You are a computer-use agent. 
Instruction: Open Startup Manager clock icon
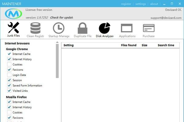click(59, 28)
